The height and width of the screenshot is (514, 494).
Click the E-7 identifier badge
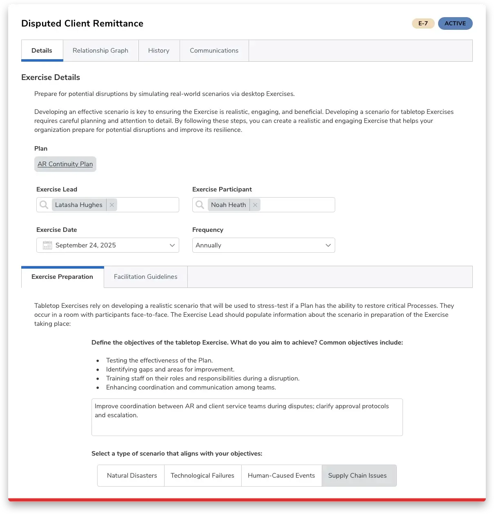coord(423,23)
